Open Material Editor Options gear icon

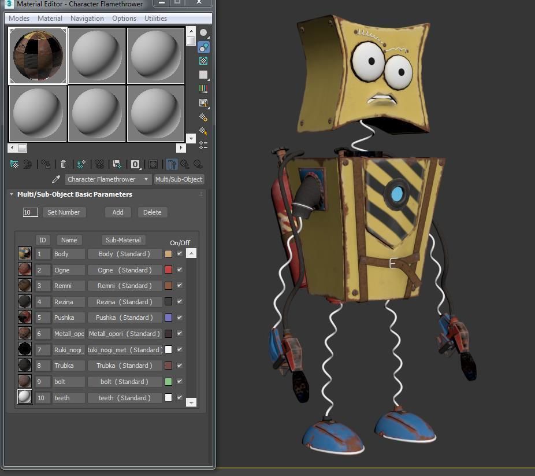coord(203,117)
